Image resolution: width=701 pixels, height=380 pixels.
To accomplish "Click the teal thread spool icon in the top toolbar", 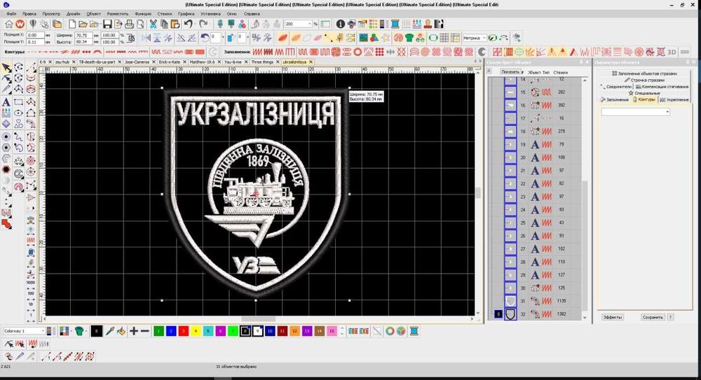I will point(395,24).
